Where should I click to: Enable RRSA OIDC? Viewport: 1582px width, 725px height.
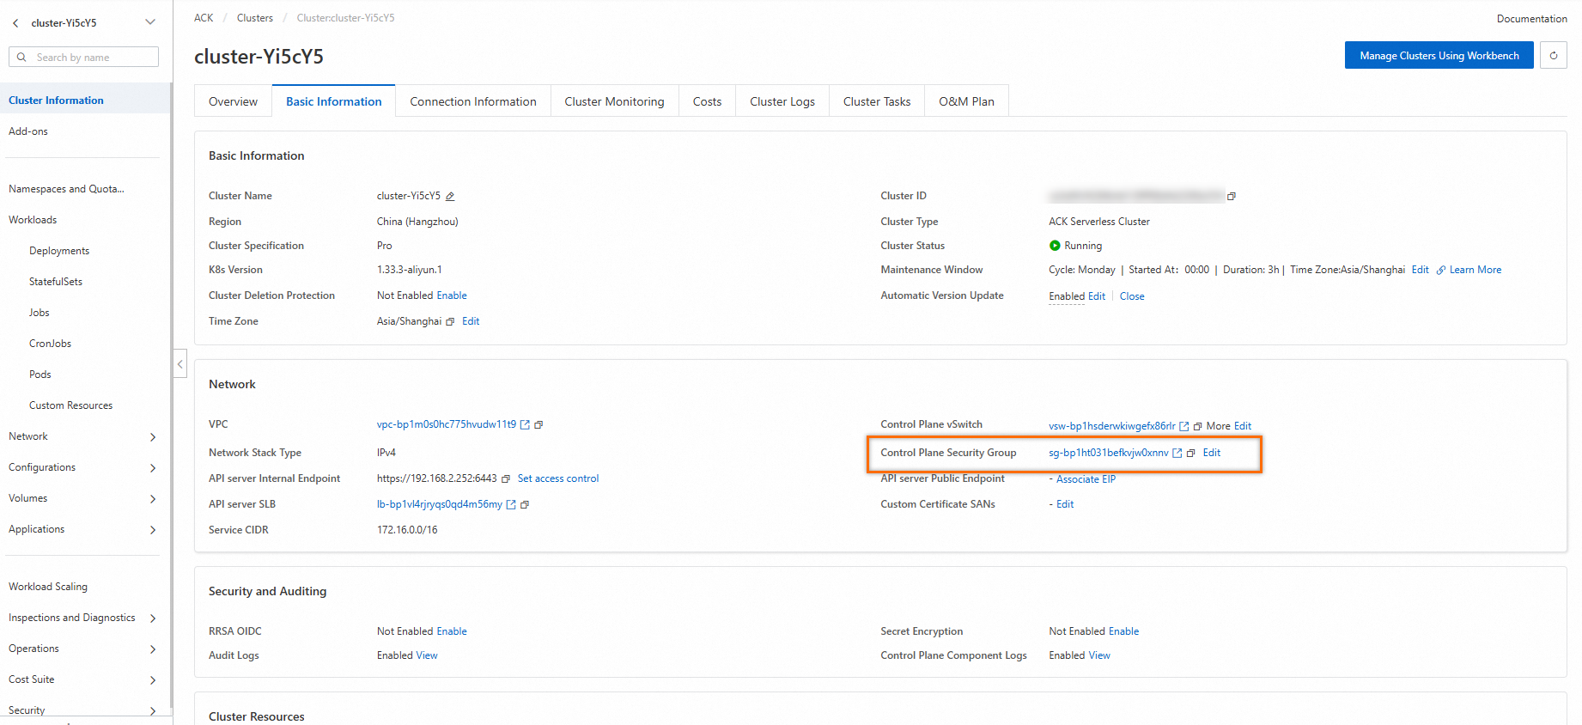pyautogui.click(x=452, y=631)
